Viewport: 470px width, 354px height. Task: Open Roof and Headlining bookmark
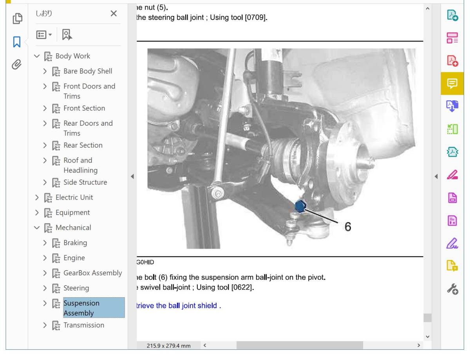[x=81, y=165]
